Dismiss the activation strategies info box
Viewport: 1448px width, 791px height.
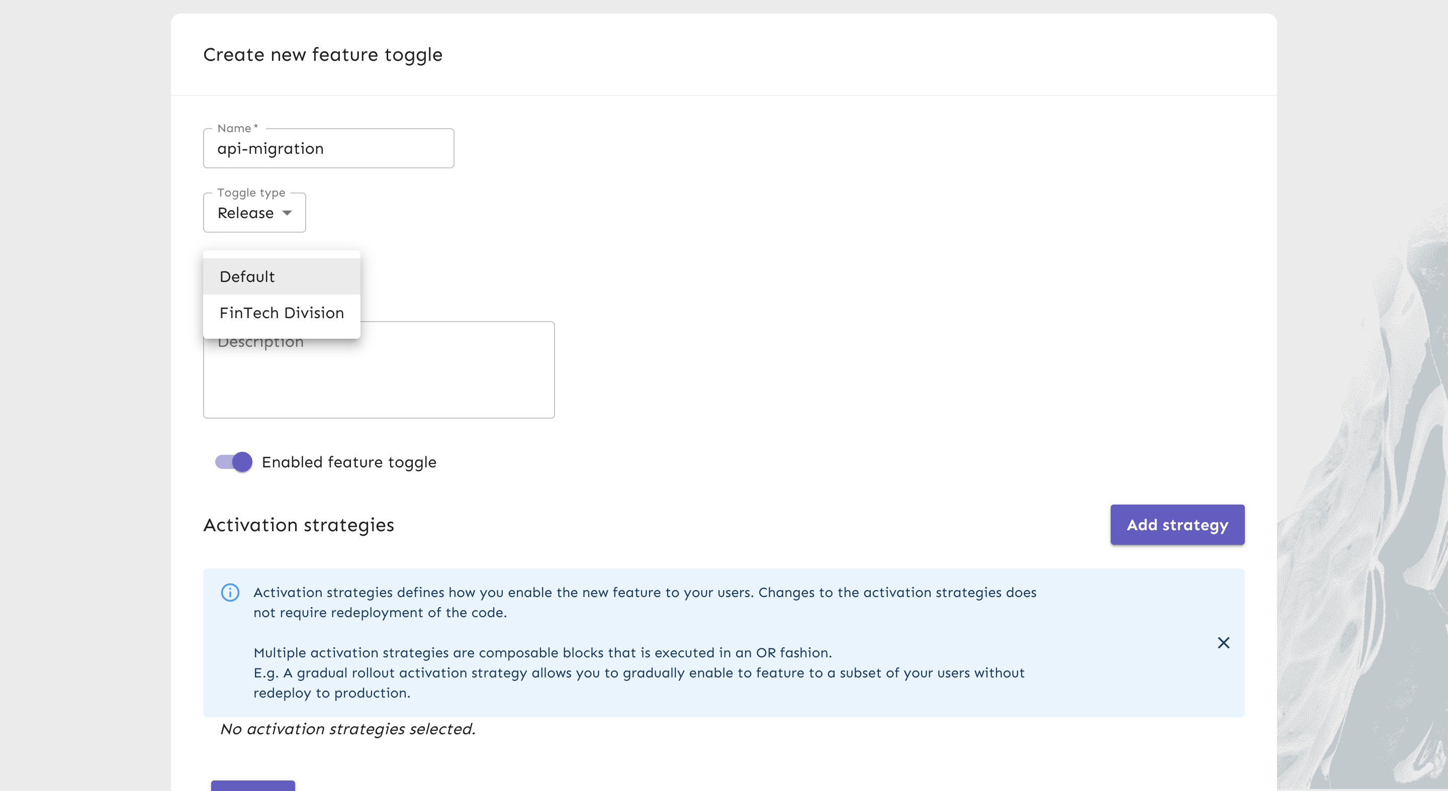[1223, 643]
